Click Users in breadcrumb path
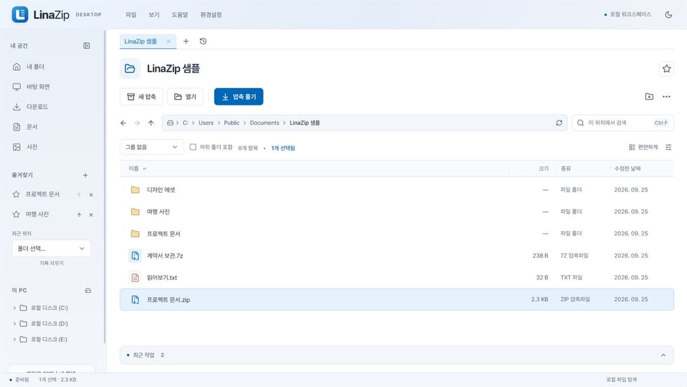 pyautogui.click(x=206, y=123)
